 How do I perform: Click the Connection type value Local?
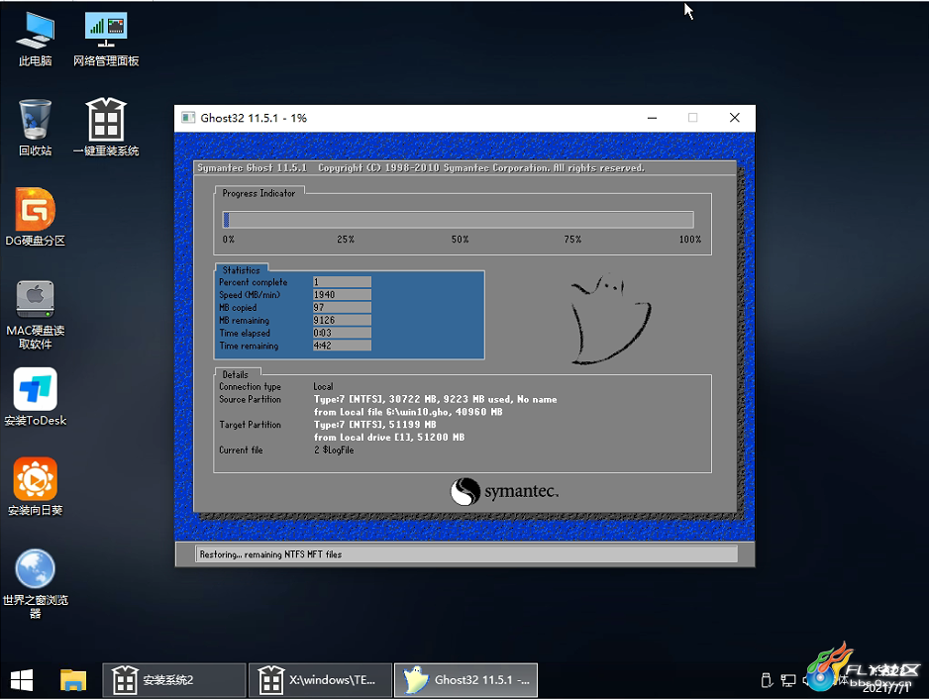tap(323, 386)
